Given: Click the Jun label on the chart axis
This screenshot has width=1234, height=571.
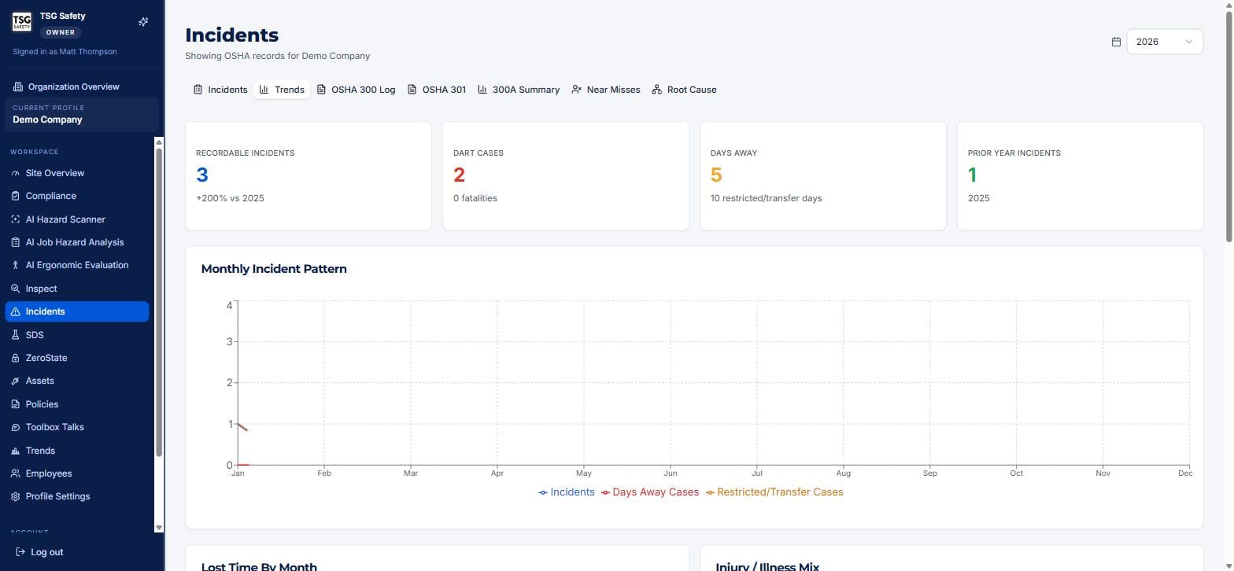Looking at the screenshot, I should pyautogui.click(x=671, y=473).
